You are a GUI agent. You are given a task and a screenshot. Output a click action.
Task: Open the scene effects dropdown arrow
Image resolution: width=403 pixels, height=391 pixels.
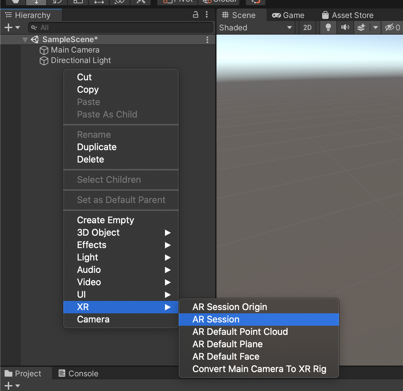(x=375, y=28)
